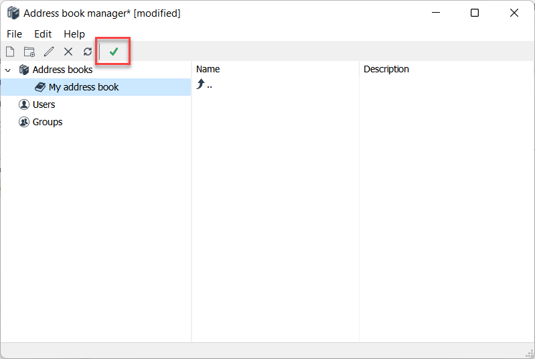Screen dimensions: 535x359
Task: Collapse the Address books tree node
Action: click(8, 70)
